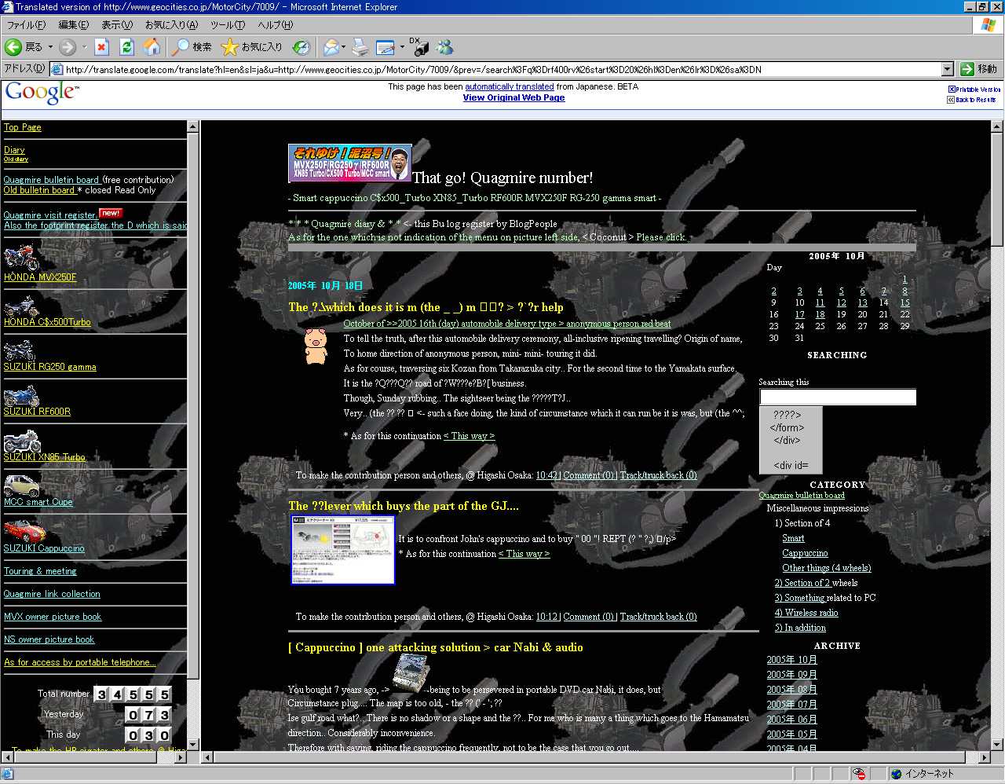Click the SUZUKI RG250 gamma motorcycle image
Screen dimensions: 1005x784
click(19, 350)
